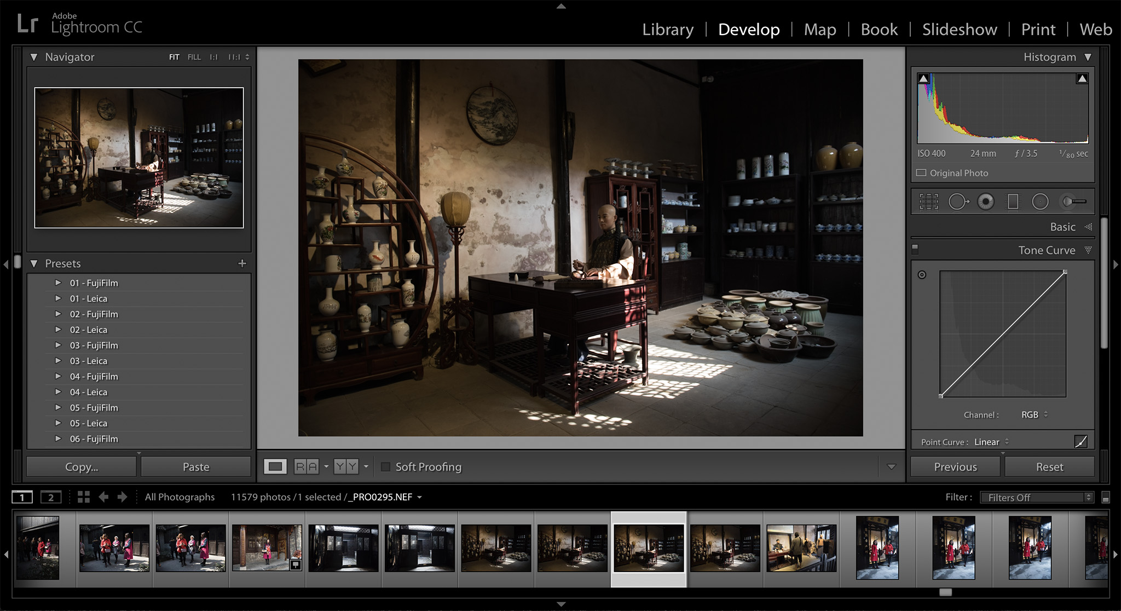Click the Copy button below Presets
The width and height of the screenshot is (1121, 611).
tap(80, 466)
